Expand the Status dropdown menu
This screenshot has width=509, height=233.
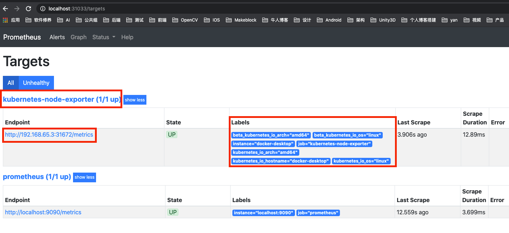coord(104,37)
